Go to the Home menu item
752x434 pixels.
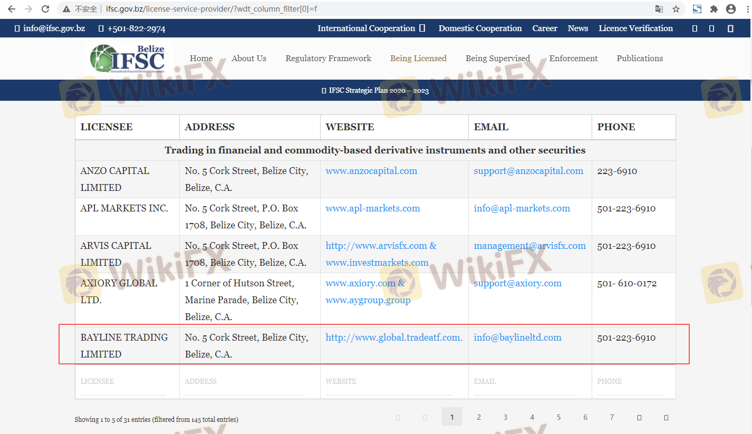tap(201, 59)
